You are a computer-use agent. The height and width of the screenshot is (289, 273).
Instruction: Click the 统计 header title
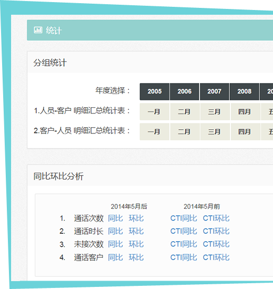coord(54,30)
